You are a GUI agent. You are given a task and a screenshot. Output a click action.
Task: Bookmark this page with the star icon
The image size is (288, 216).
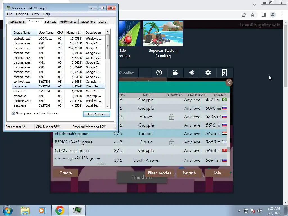pos(253,15)
